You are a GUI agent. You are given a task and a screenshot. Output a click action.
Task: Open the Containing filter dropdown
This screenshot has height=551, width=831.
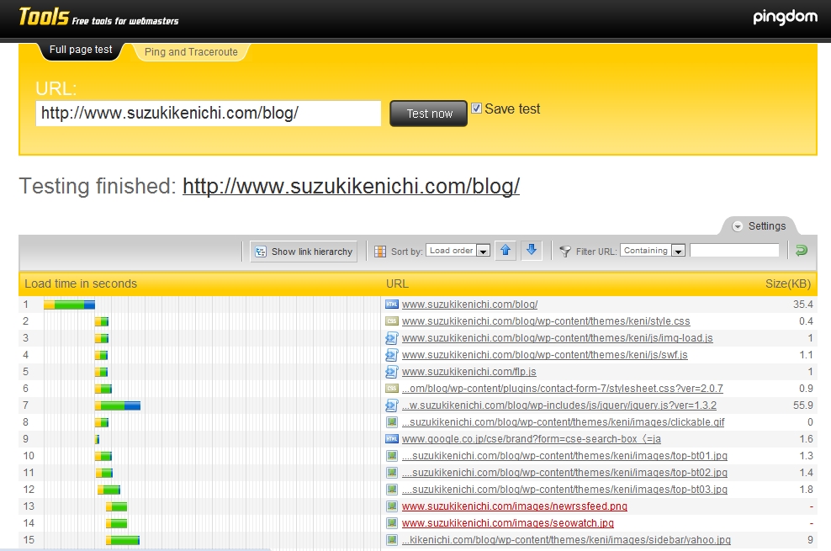[x=653, y=250]
